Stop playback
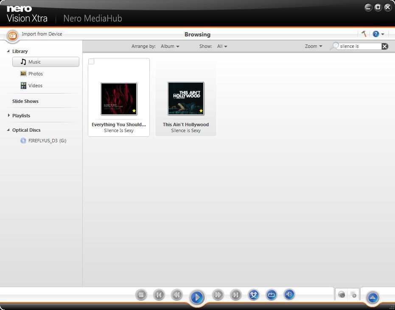Screen dimensions: 395x310 coord(141,295)
